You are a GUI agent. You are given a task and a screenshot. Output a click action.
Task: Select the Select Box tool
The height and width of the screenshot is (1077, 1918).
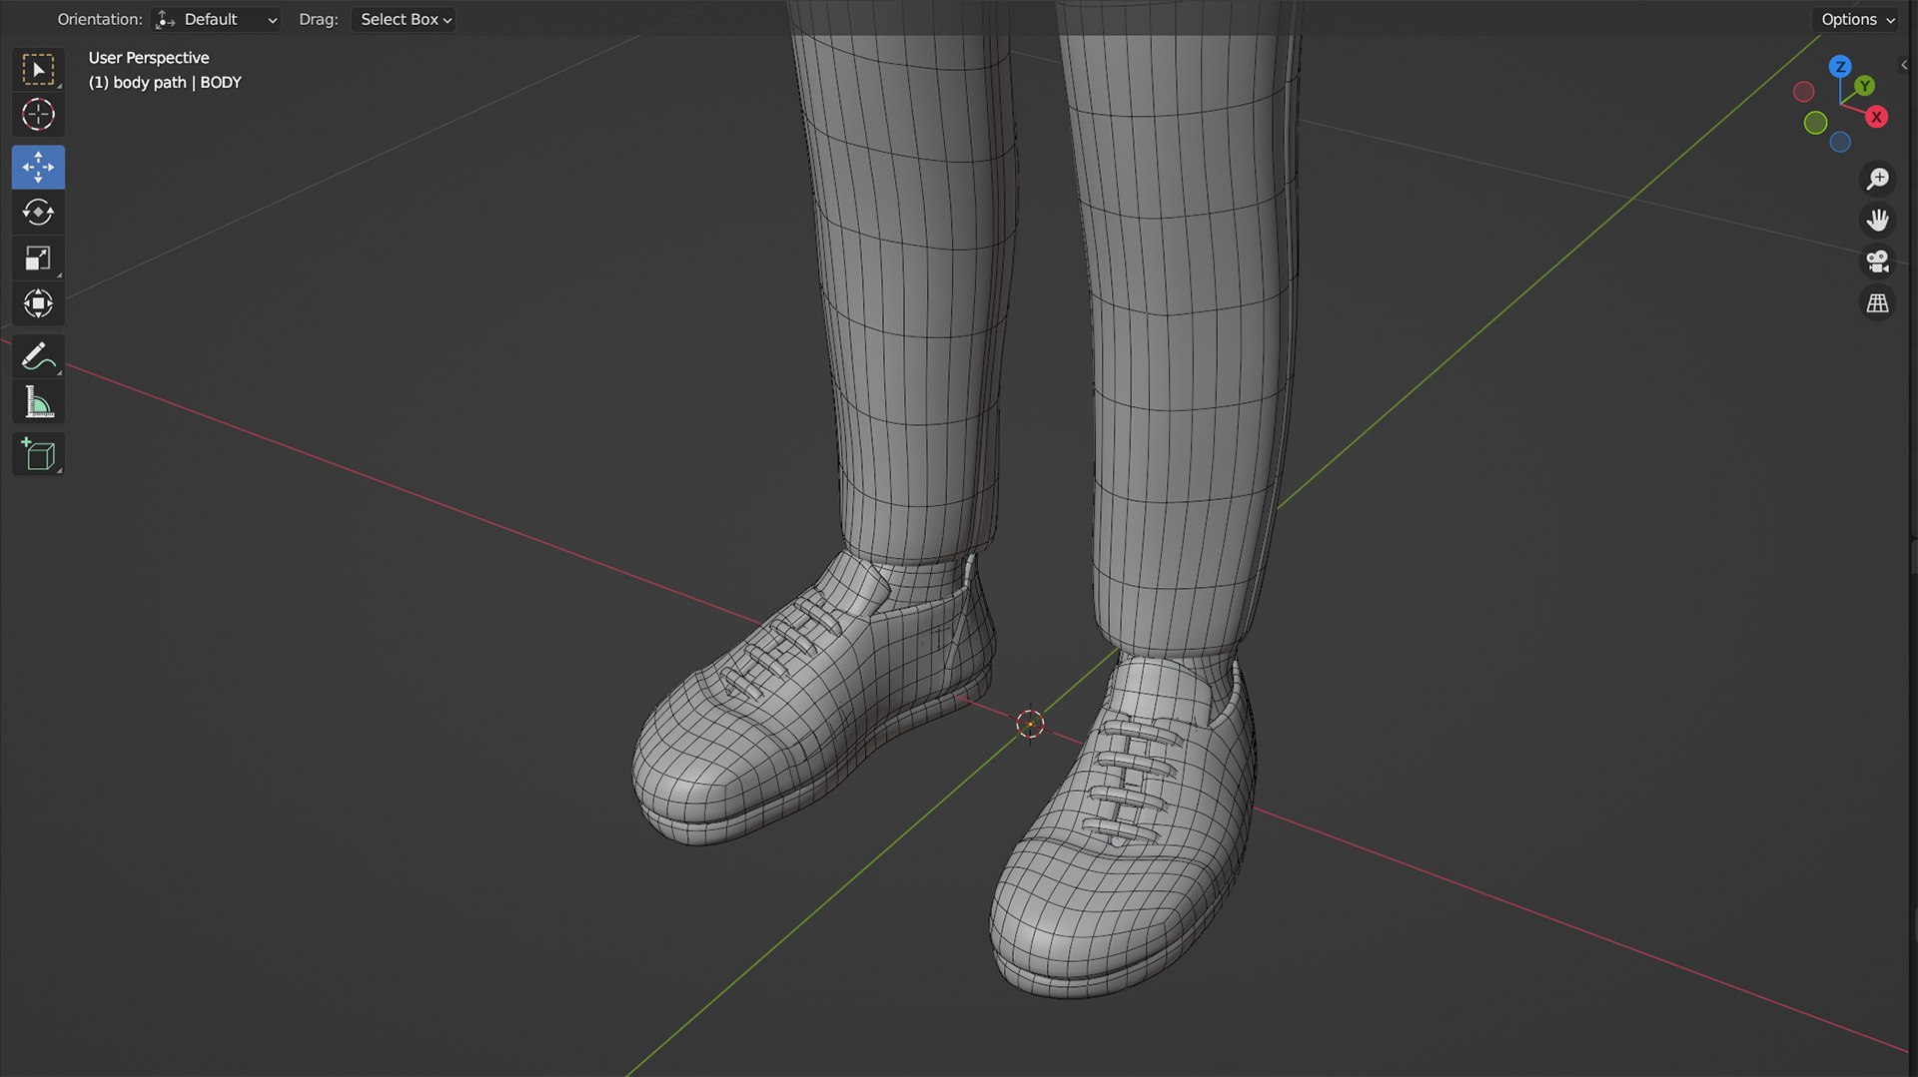(38, 70)
